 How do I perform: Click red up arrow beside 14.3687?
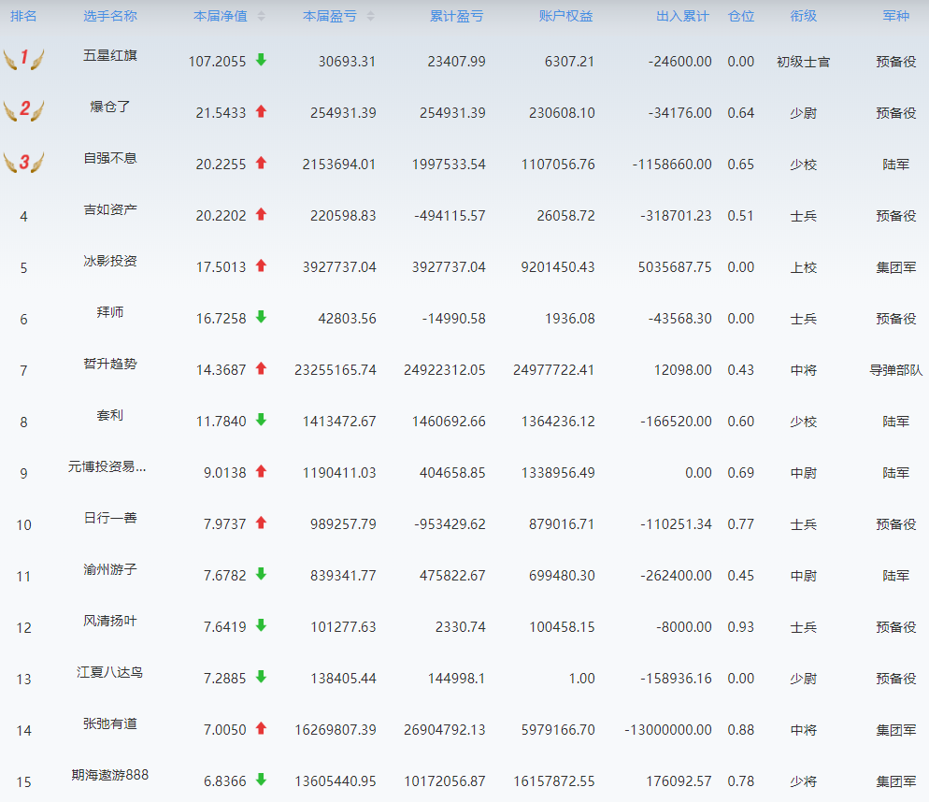[261, 368]
